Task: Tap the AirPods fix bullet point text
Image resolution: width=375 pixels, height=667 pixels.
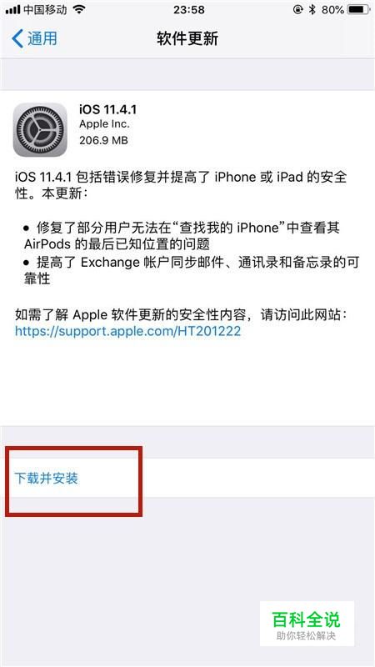Action: tap(182, 236)
